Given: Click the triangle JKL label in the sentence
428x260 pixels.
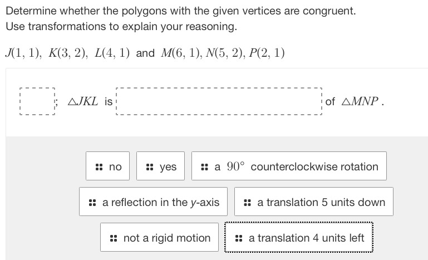Looking at the screenshot, I should pos(83,101).
